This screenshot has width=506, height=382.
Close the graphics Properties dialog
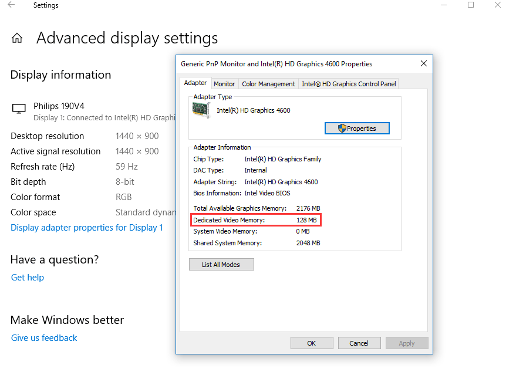[423, 63]
